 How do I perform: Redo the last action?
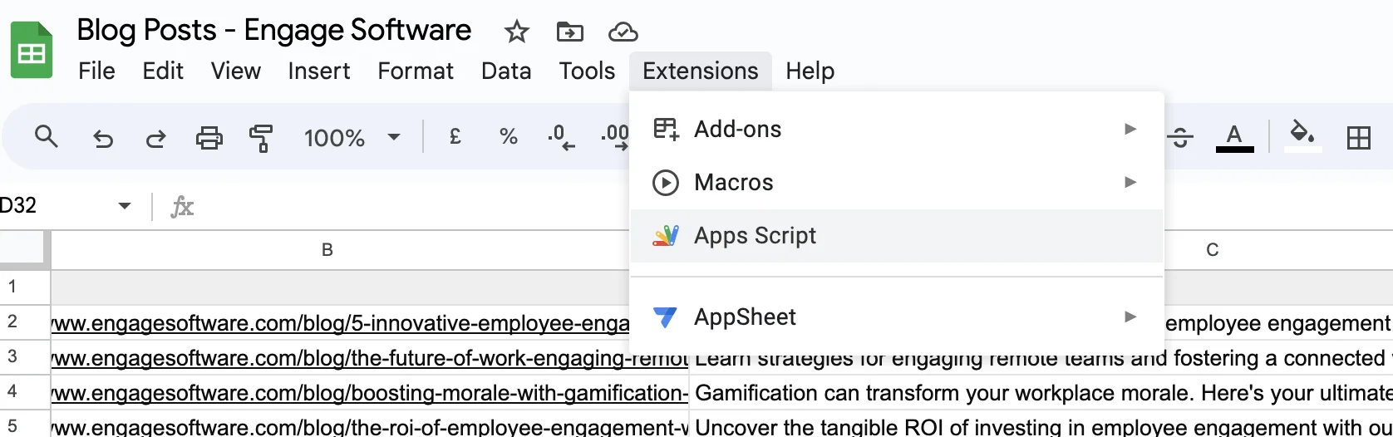(155, 137)
